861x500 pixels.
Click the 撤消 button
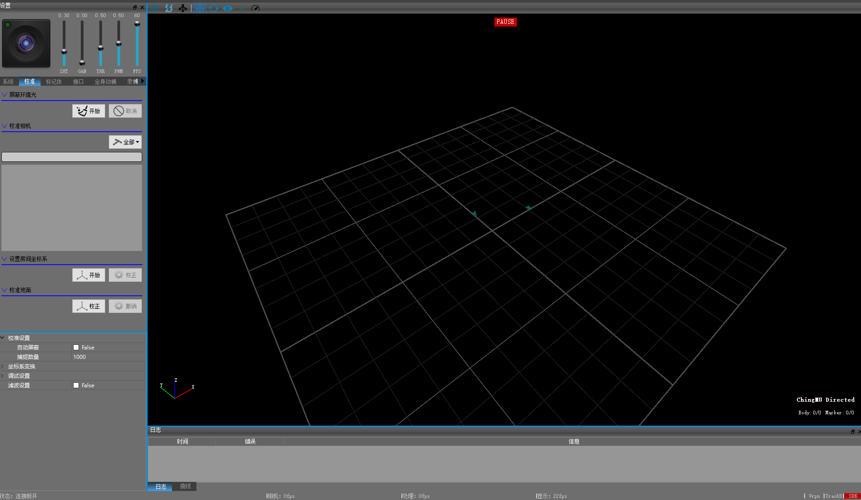point(125,306)
